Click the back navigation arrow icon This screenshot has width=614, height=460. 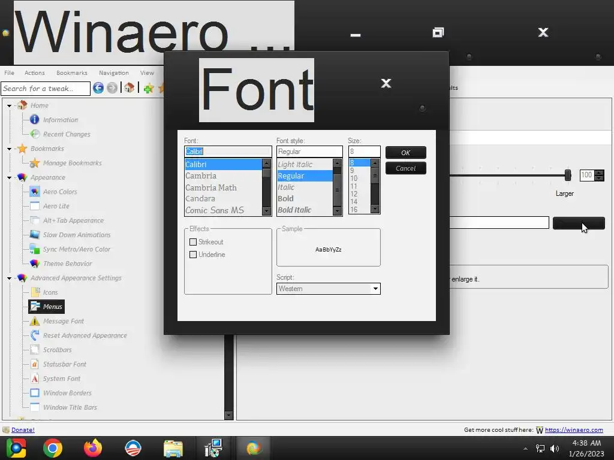pos(98,88)
